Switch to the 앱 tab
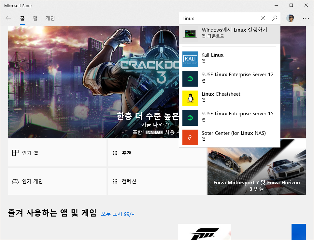Viewport: 314px width, 240px height. click(x=35, y=19)
